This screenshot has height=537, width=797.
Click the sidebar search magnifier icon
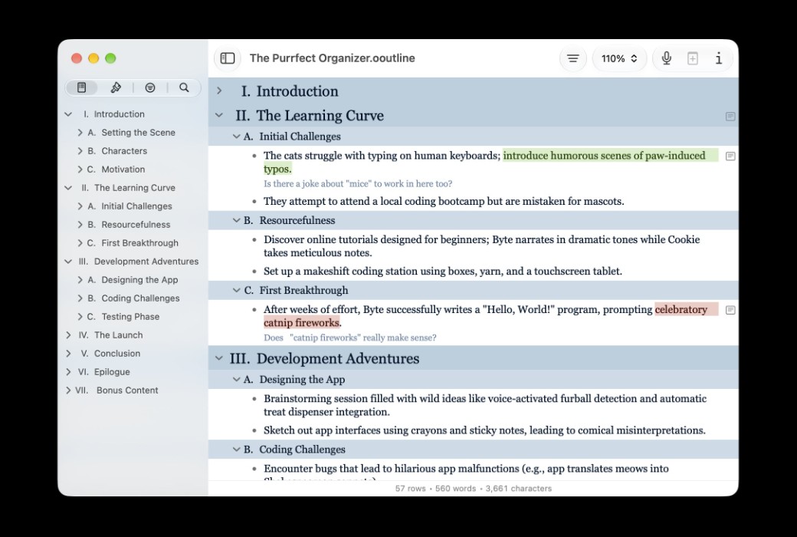[x=184, y=87]
